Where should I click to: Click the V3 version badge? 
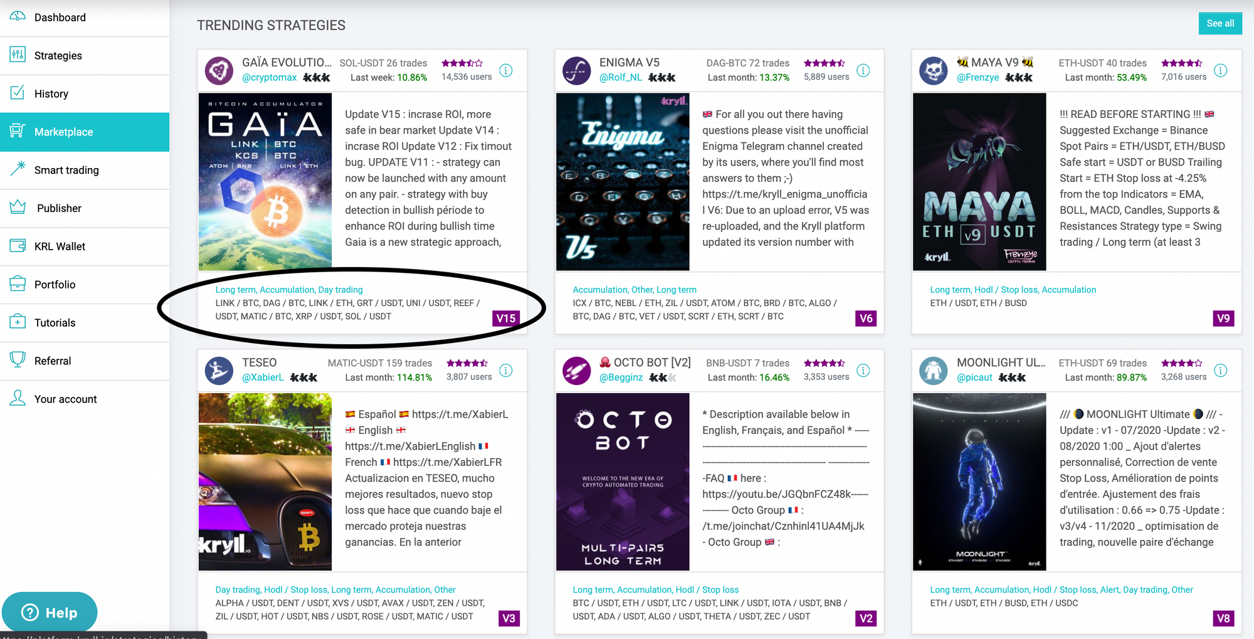pos(508,618)
